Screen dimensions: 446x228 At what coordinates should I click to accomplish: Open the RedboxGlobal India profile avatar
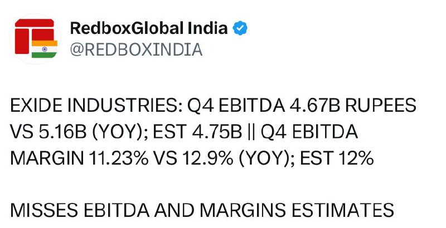pos(35,39)
